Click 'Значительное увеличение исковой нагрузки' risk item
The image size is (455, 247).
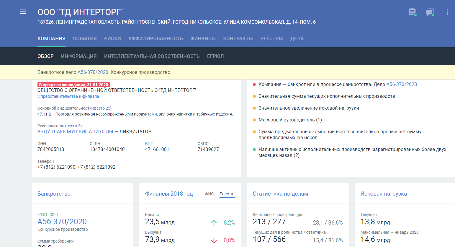(309, 108)
